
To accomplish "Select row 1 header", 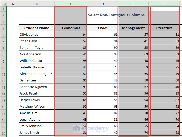I will (4, 9).
